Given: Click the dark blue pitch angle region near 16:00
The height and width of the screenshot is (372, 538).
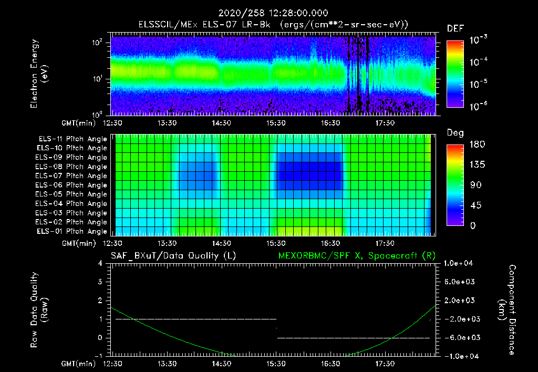Looking at the screenshot, I should click(309, 171).
